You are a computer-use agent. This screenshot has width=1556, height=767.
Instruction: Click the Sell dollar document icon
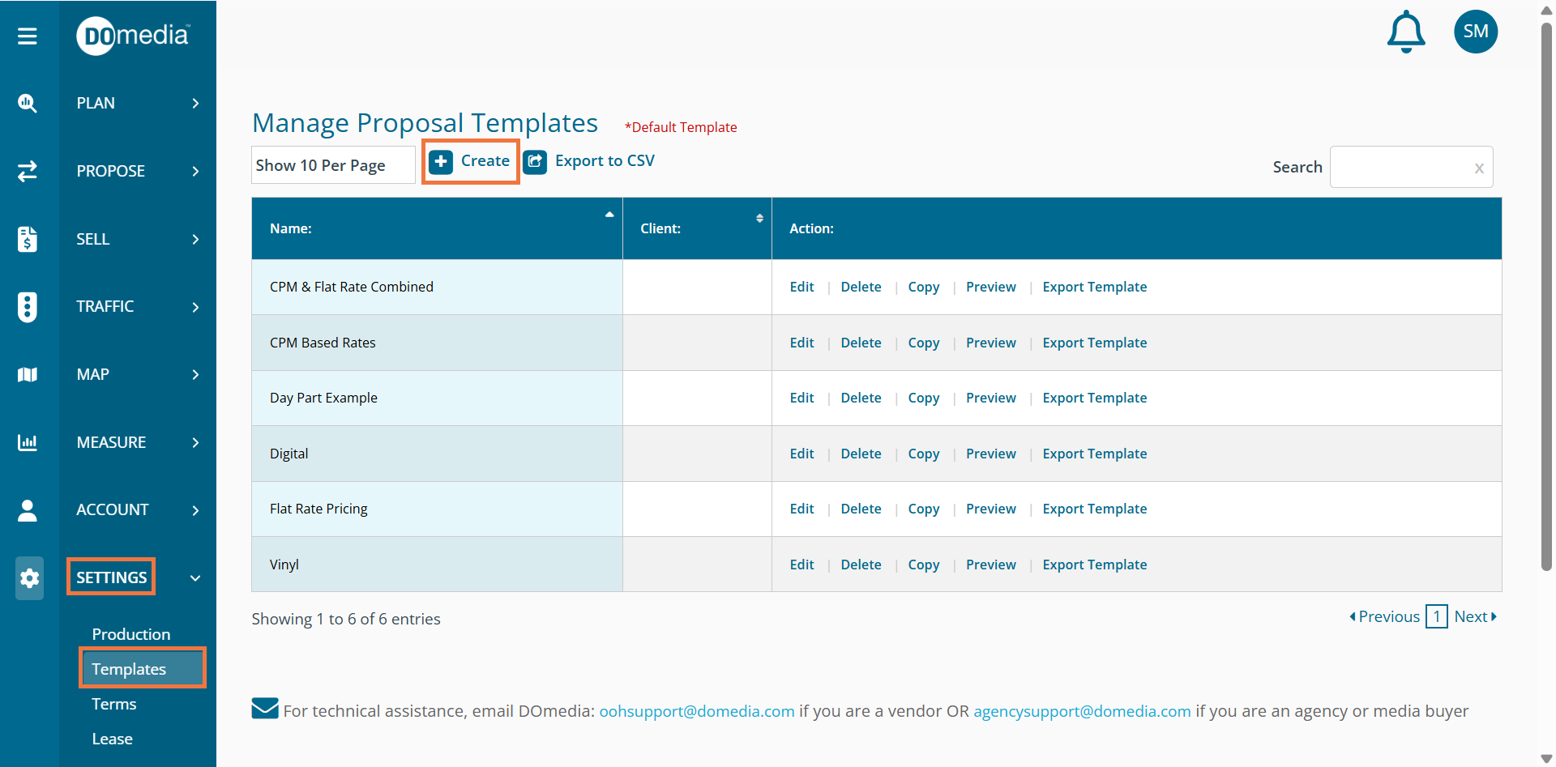(28, 239)
